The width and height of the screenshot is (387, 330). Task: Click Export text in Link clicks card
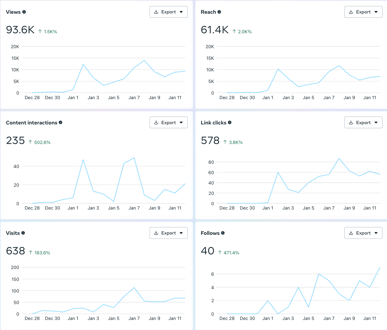click(363, 123)
